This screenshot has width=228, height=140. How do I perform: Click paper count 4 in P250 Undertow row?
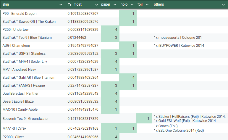point(110,30)
